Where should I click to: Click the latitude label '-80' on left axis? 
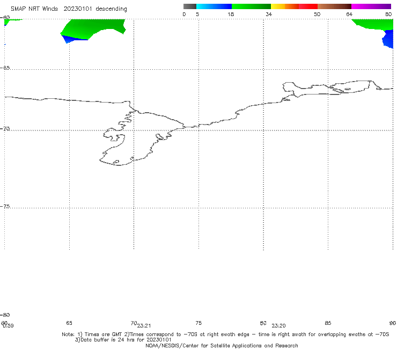tap(5, 315)
